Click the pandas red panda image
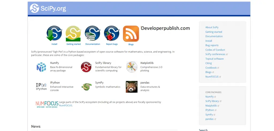274x131 pixels. coord(132,87)
